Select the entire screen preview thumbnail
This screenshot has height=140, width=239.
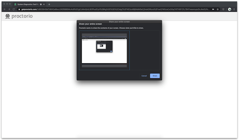point(104,50)
